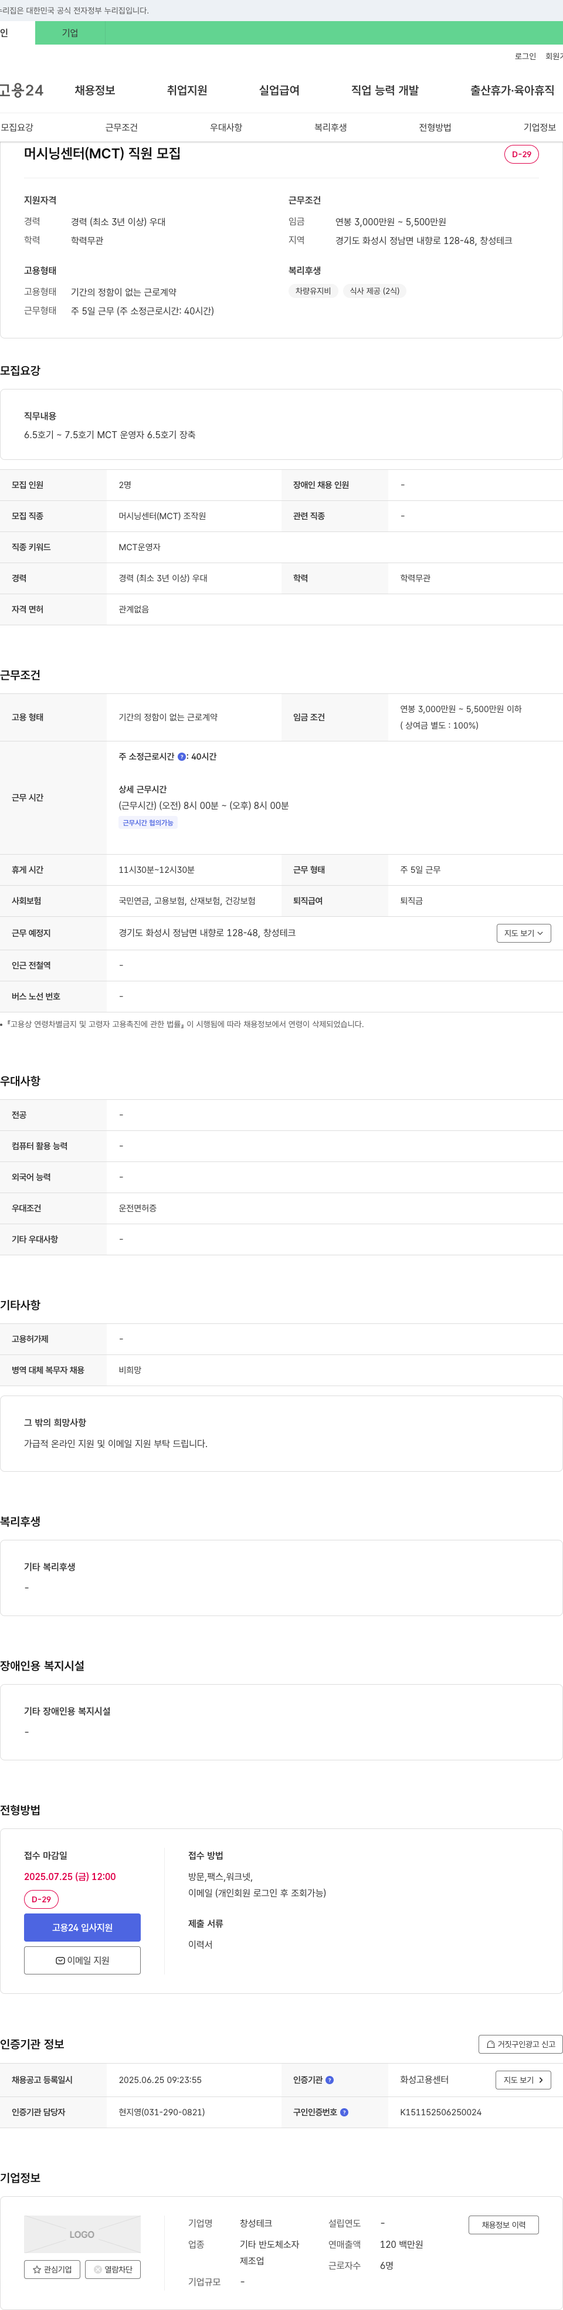Click the registration date 2025.06.25 09:23:55
Viewport: 563px width, 2310px height.
[x=160, y=2081]
